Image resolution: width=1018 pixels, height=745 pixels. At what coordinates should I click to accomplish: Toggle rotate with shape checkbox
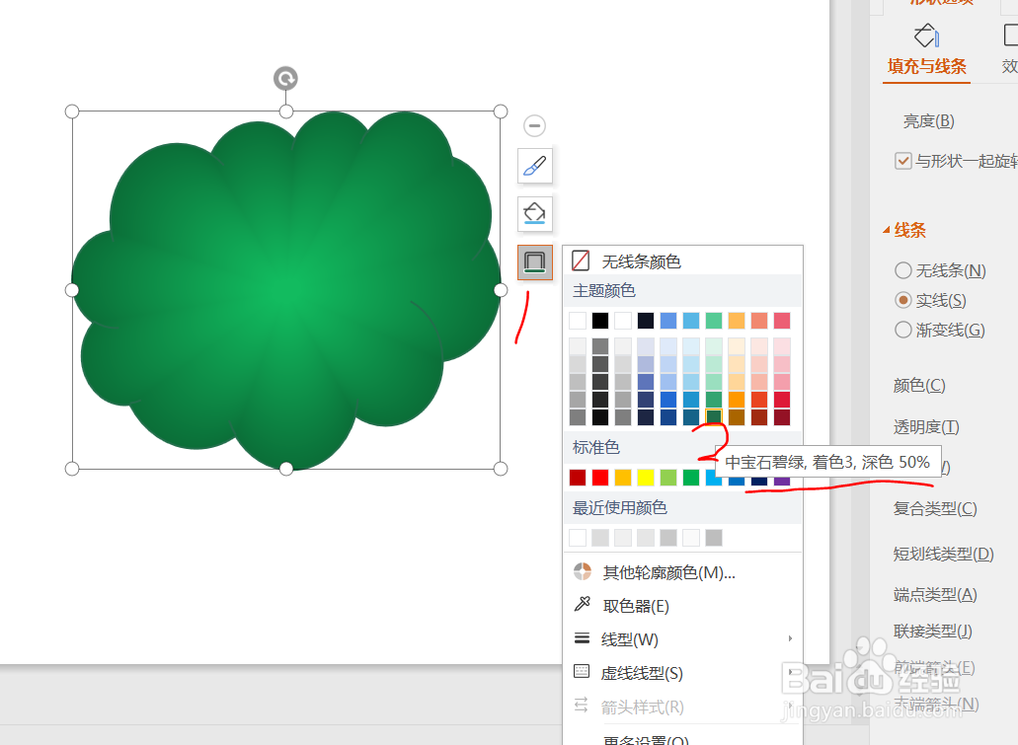point(903,161)
